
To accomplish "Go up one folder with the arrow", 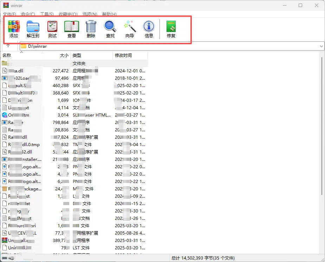I will [8, 46].
